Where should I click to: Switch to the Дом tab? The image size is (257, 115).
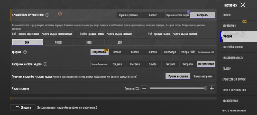coord(120,42)
